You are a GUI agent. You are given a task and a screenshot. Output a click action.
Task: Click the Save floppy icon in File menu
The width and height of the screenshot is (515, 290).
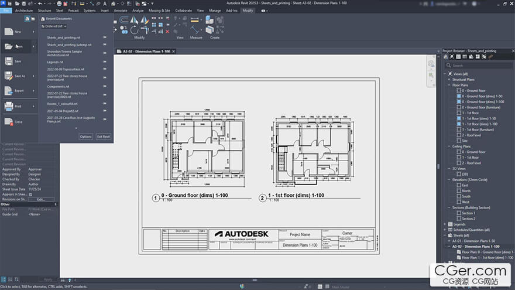tap(9, 61)
